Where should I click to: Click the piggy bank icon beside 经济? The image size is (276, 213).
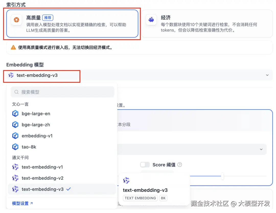point(151,20)
